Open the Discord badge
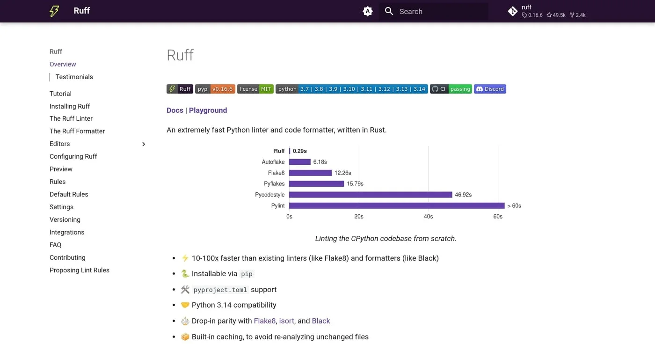Image resolution: width=655 pixels, height=344 pixels. 490,89
